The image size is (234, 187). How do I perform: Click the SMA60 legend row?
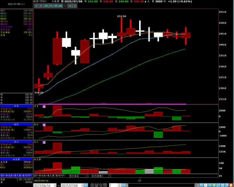point(16,19)
